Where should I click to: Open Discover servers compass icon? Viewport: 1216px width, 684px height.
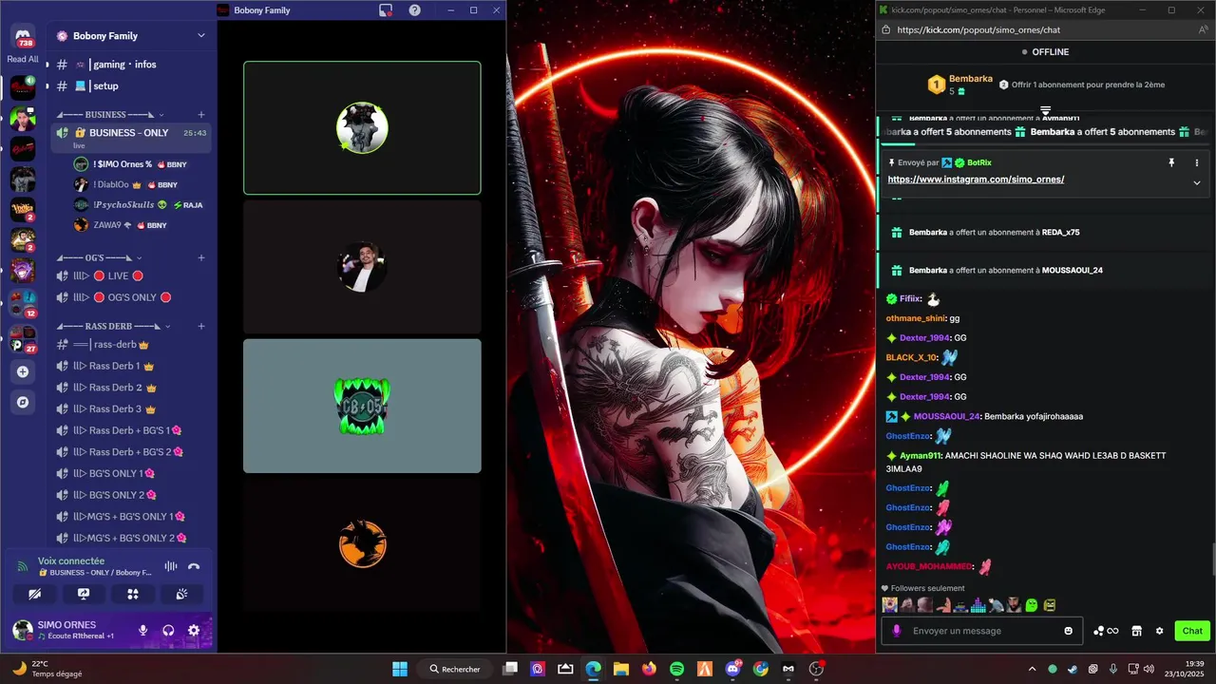point(23,403)
